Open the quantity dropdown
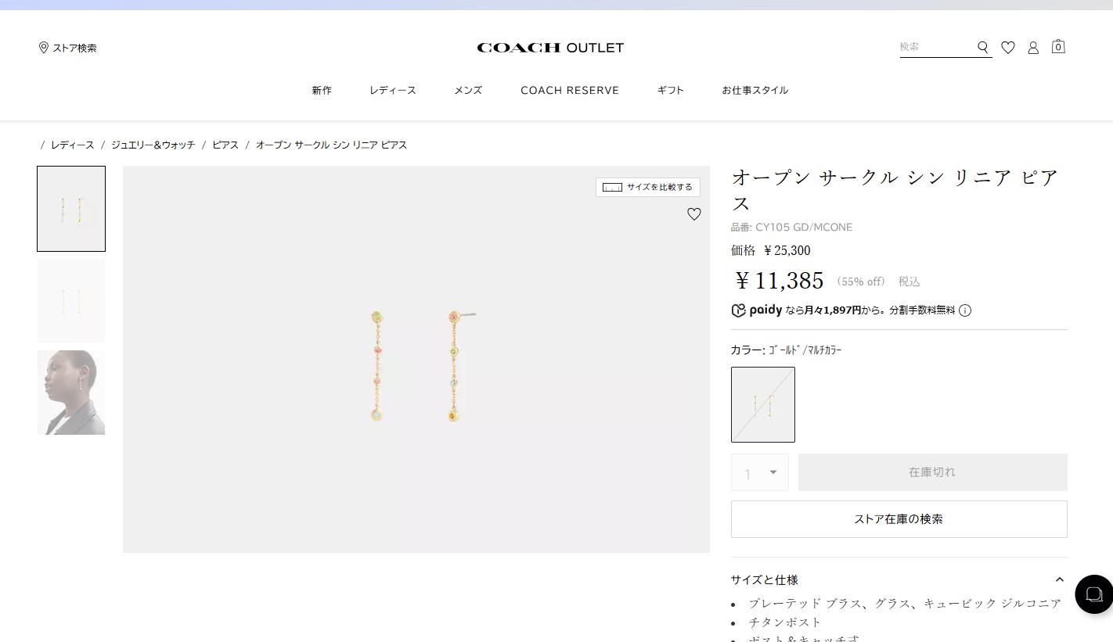Image resolution: width=1113 pixels, height=642 pixels. (x=760, y=473)
